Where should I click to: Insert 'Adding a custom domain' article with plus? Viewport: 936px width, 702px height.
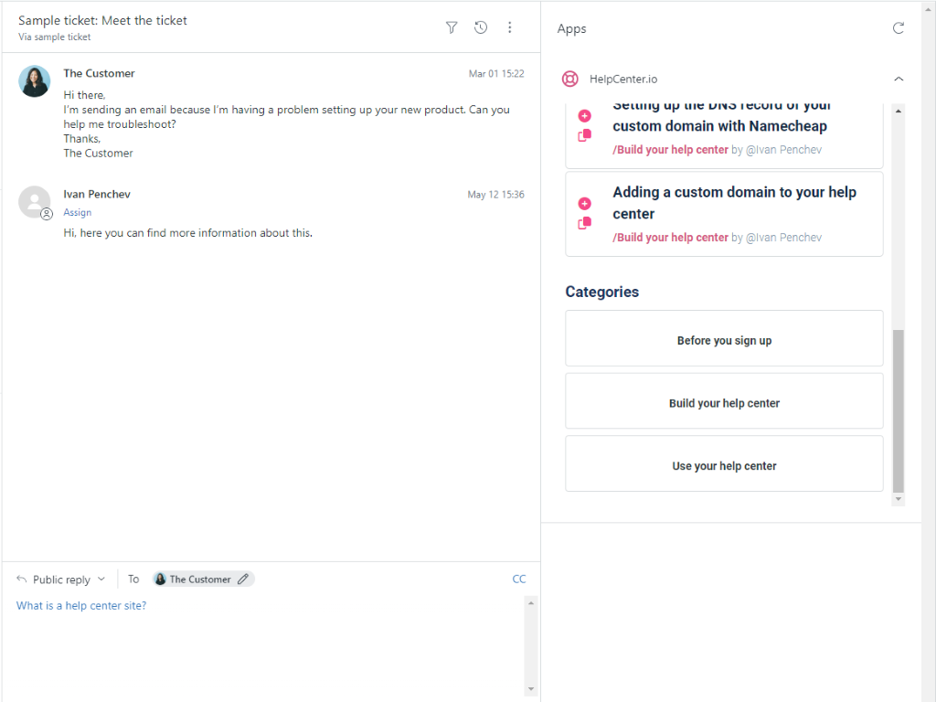585,203
